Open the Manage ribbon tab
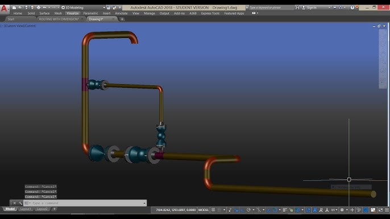This screenshot has height=219, width=390. (x=149, y=14)
